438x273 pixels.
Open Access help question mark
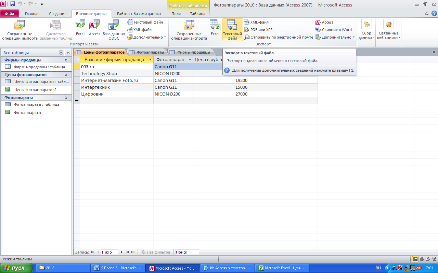pos(434,13)
